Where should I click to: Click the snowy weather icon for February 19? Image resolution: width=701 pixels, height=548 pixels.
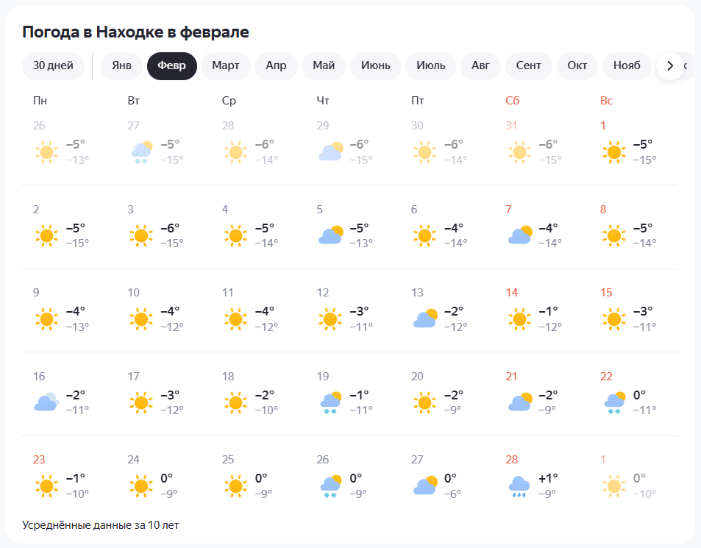[331, 403]
